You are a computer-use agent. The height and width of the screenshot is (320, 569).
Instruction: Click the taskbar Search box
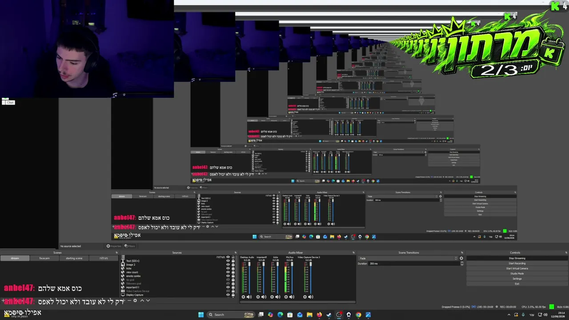pos(232,315)
